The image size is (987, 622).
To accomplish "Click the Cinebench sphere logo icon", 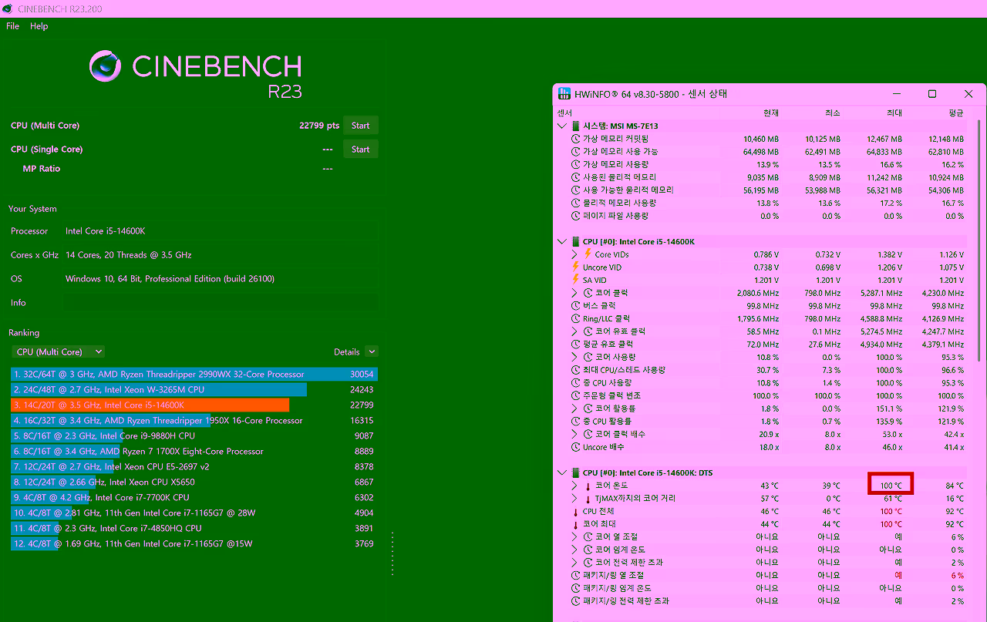I will click(105, 66).
